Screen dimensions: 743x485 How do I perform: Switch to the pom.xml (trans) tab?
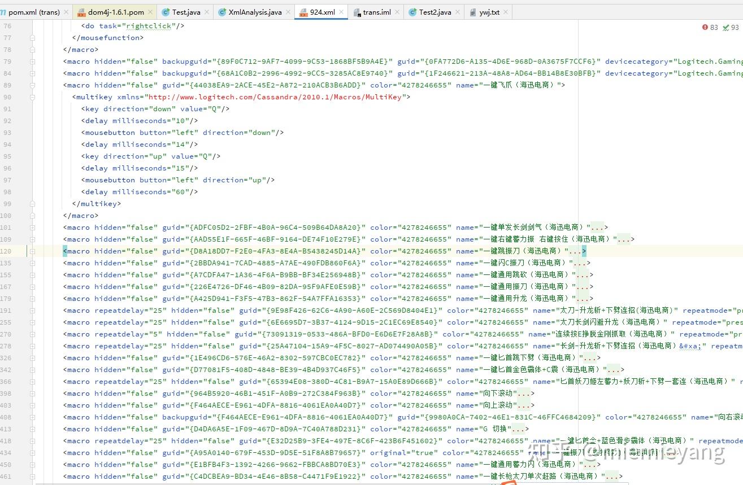(34, 12)
